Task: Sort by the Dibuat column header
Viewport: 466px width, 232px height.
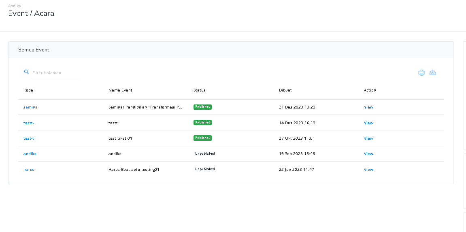Action: (285, 90)
